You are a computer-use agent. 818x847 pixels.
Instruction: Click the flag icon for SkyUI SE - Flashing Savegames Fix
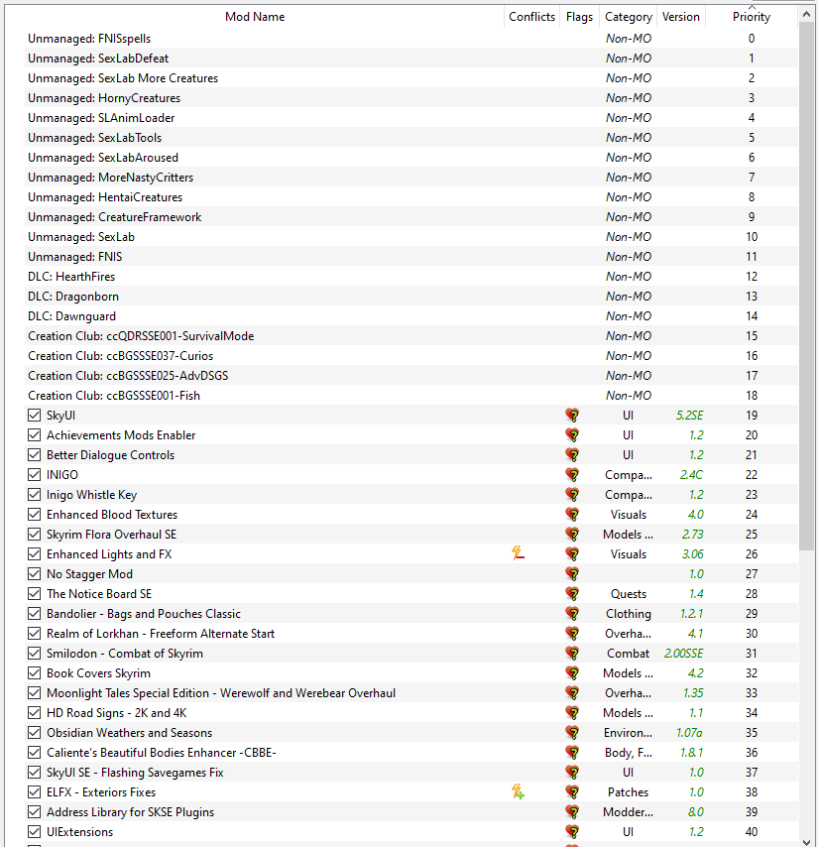(x=572, y=773)
